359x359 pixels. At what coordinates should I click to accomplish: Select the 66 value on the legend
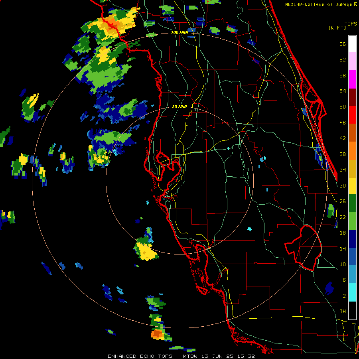(x=343, y=44)
